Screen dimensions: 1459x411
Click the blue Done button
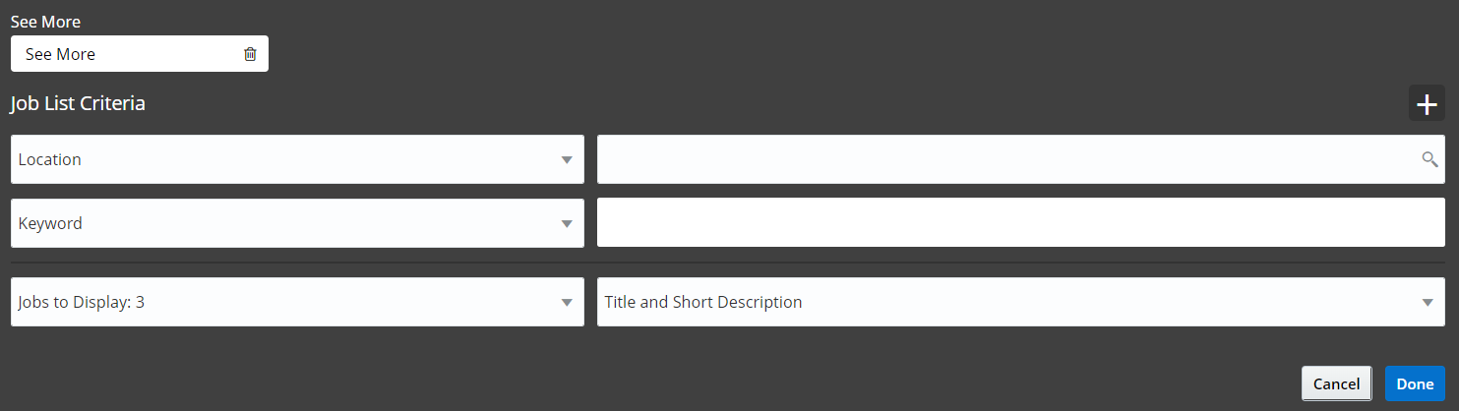coord(1415,383)
